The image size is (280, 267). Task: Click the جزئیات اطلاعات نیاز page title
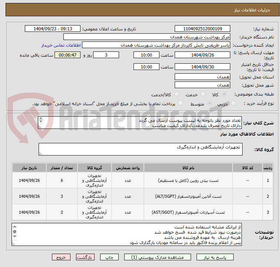[x=252, y=10]
